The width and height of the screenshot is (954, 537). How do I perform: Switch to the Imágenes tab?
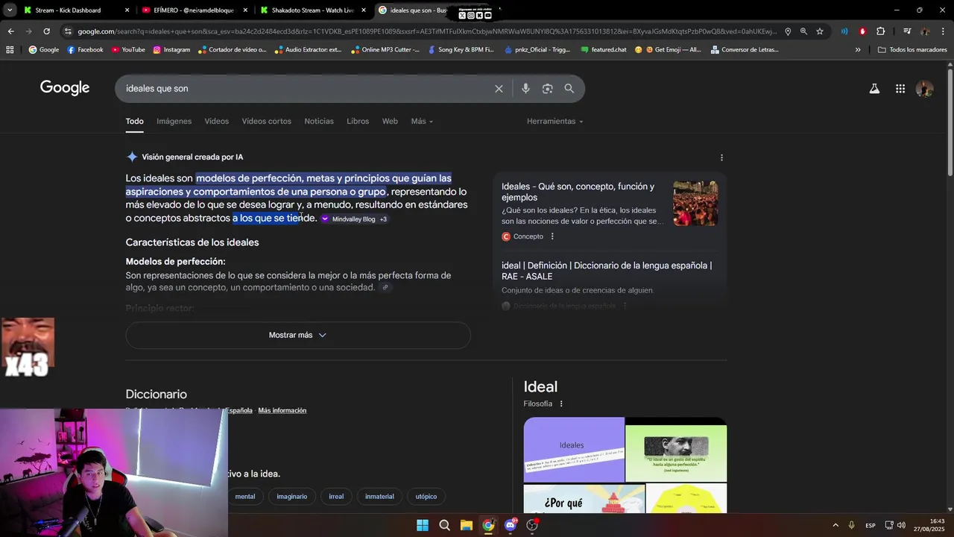click(174, 122)
